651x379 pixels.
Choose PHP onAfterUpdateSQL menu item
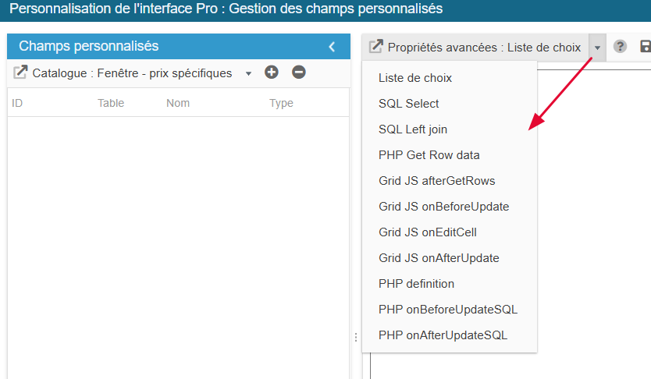(443, 335)
